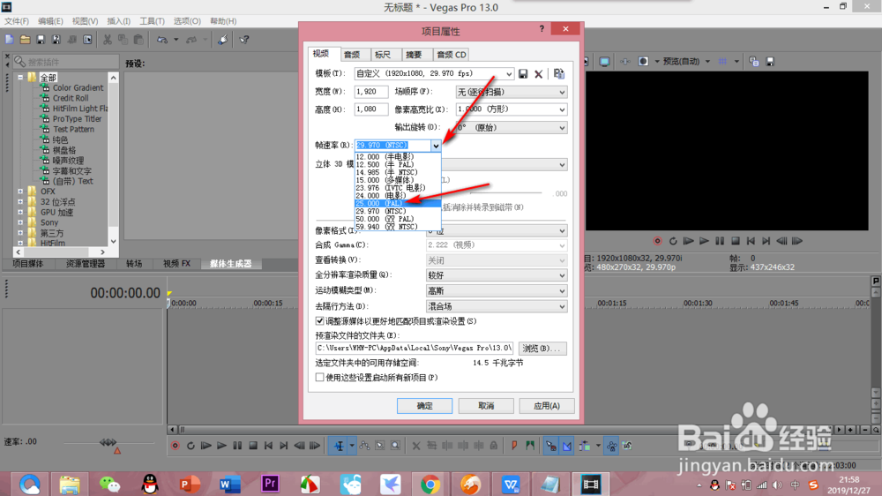Open WeChat from the taskbar
The width and height of the screenshot is (882, 496).
109,484
